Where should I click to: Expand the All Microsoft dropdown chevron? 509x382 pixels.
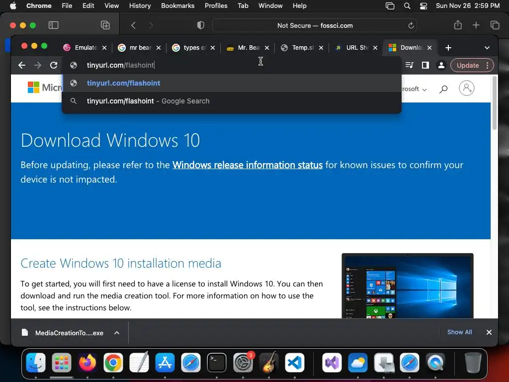[x=424, y=90]
